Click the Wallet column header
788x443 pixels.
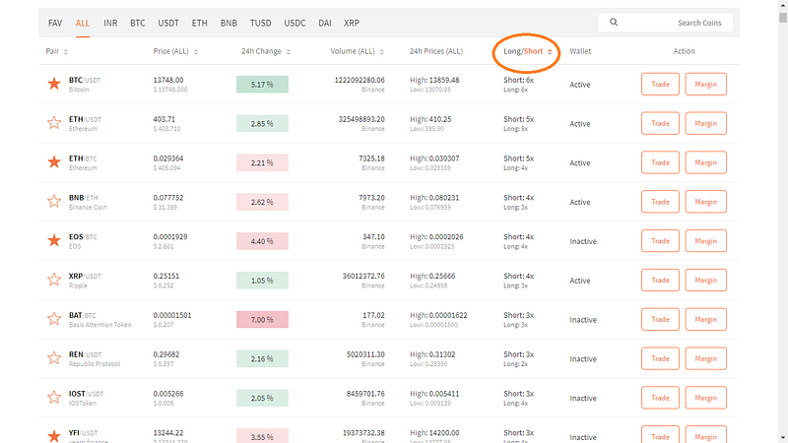580,51
